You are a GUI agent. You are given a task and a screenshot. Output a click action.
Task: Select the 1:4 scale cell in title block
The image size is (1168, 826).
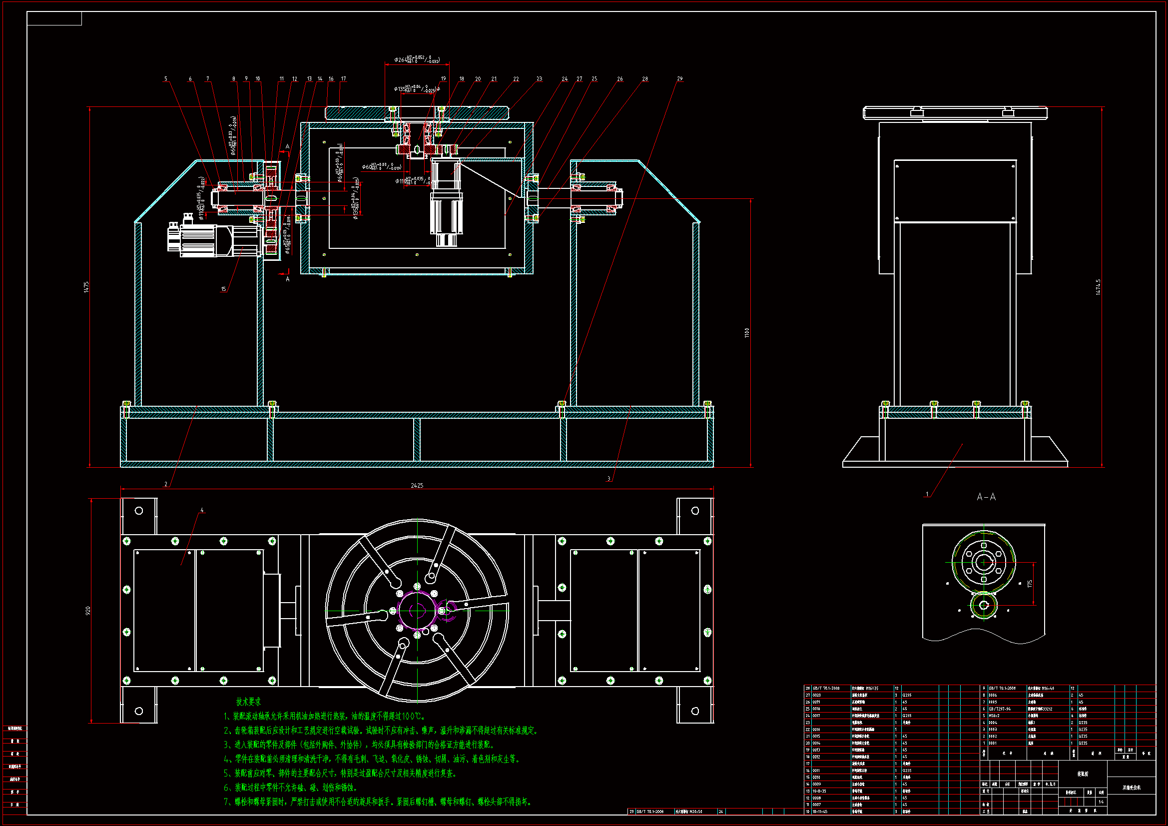click(x=1101, y=802)
